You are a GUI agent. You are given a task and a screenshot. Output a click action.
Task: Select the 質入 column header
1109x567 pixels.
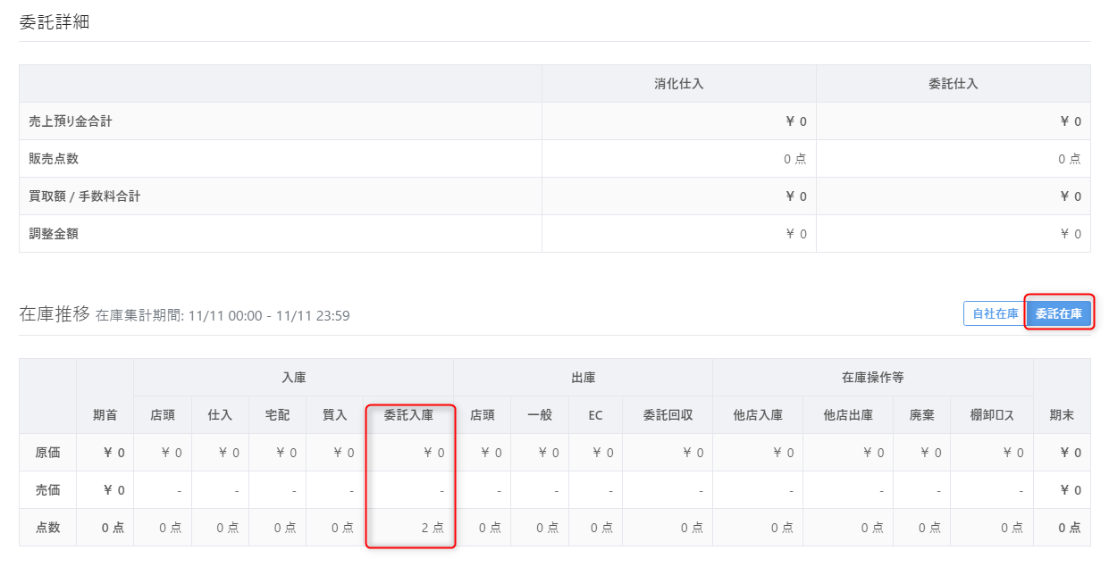[x=334, y=415]
